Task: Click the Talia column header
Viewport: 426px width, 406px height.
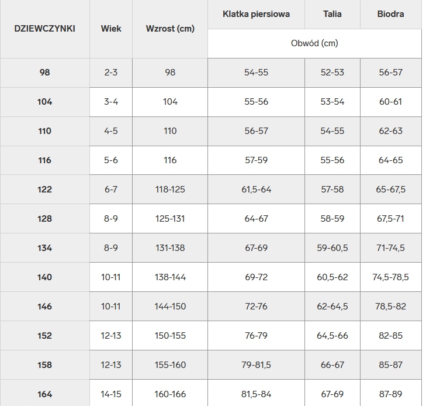Action: [333, 14]
